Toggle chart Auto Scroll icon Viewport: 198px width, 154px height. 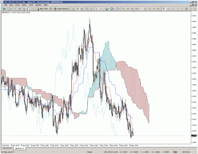tap(97, 9)
